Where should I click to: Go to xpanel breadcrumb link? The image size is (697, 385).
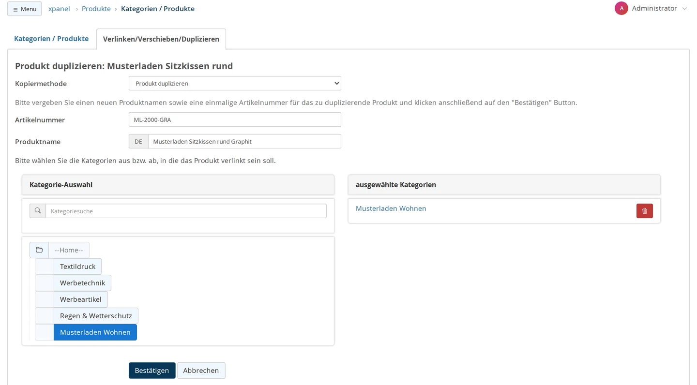tap(59, 9)
